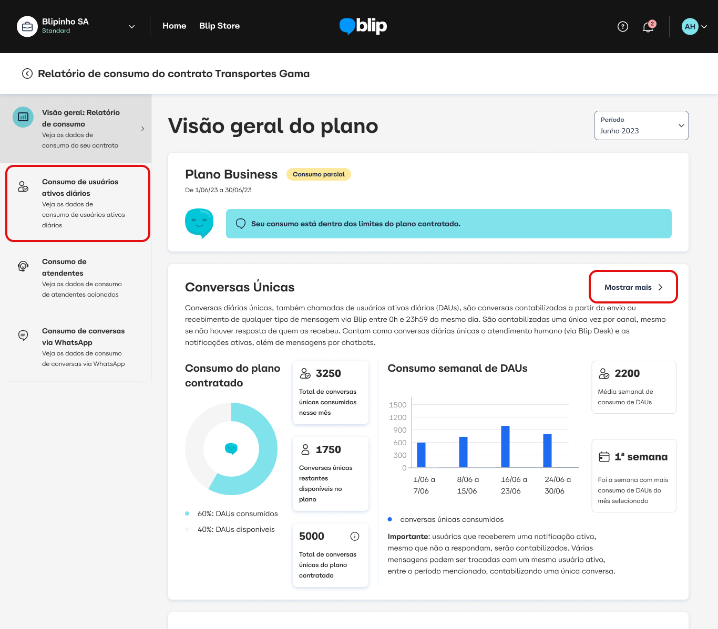Click the 2200 média semanal card

click(634, 387)
